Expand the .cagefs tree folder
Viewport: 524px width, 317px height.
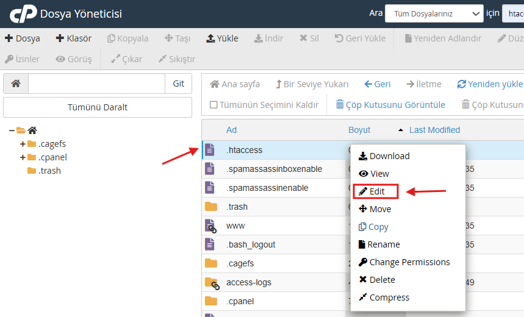[23, 144]
